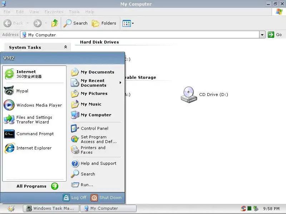286x214 pixels.
Task: Open the Help menu
Action: [90, 12]
